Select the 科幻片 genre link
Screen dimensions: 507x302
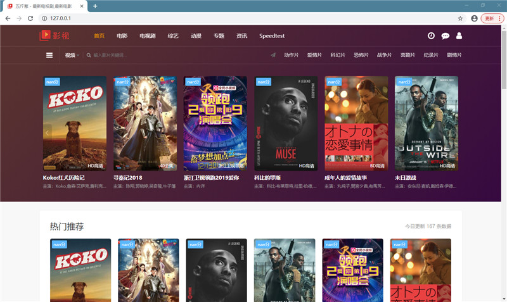[x=338, y=55]
